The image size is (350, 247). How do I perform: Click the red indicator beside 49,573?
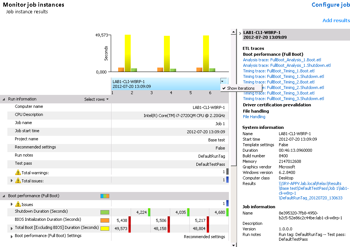point(130,228)
